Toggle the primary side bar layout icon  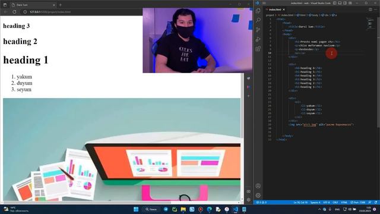click(x=335, y=3)
